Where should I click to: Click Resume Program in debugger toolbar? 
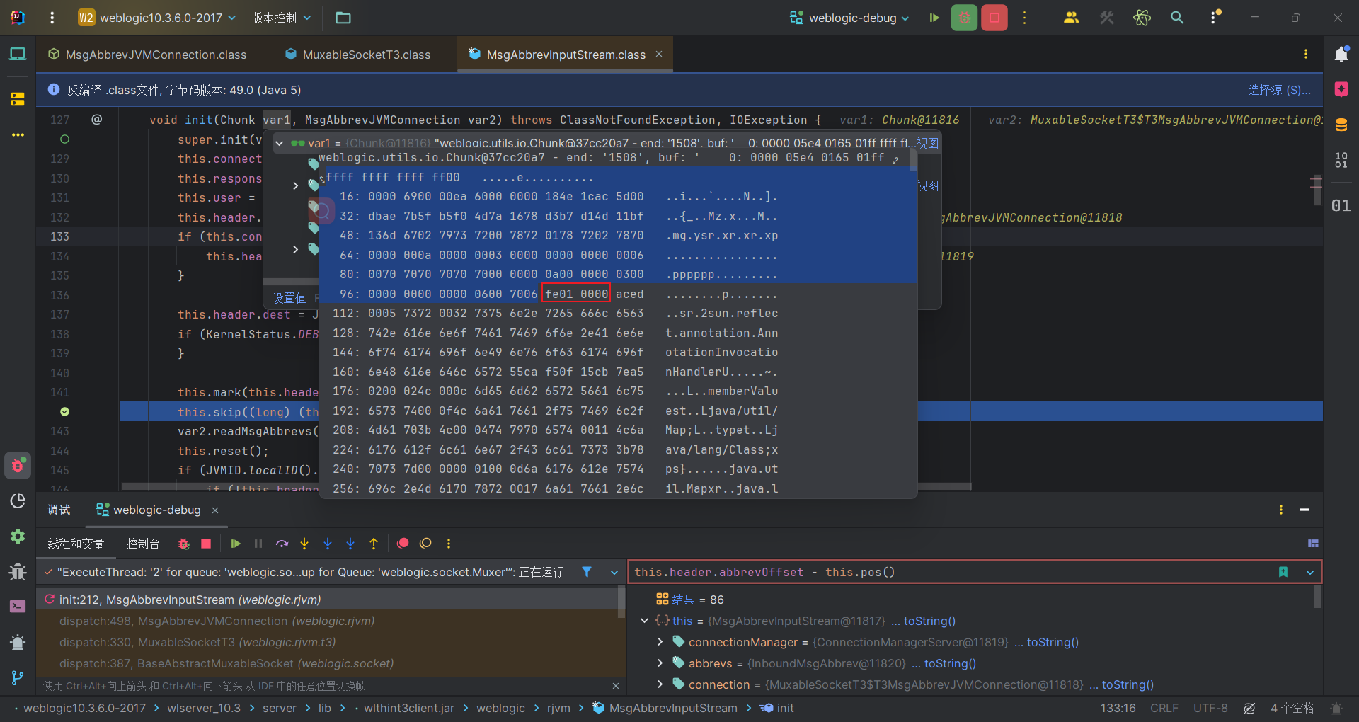(236, 544)
